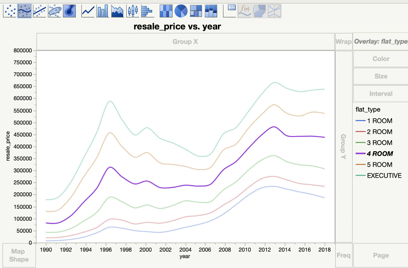408x268 pixels.
Task: Select the Box Plot icon
Action: tap(133, 11)
